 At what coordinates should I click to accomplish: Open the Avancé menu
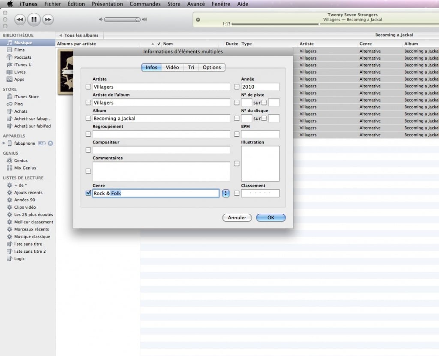[x=196, y=4]
